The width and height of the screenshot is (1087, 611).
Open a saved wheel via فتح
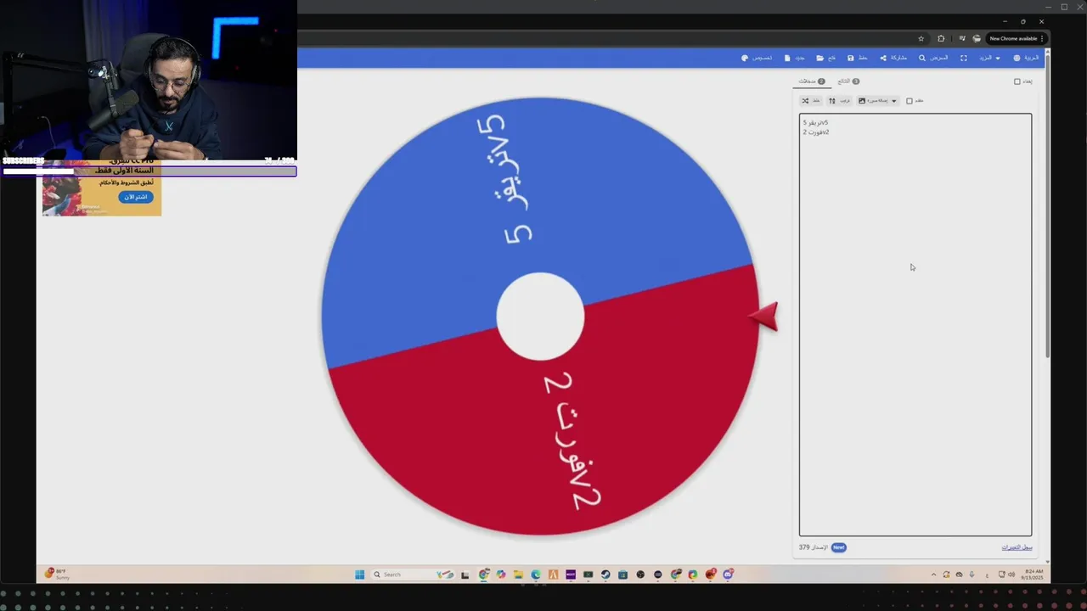[x=825, y=58]
